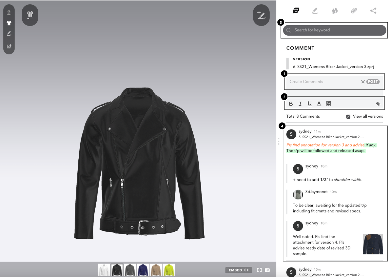Click the share icon
Screen dimensions: 391x277
[373, 11]
